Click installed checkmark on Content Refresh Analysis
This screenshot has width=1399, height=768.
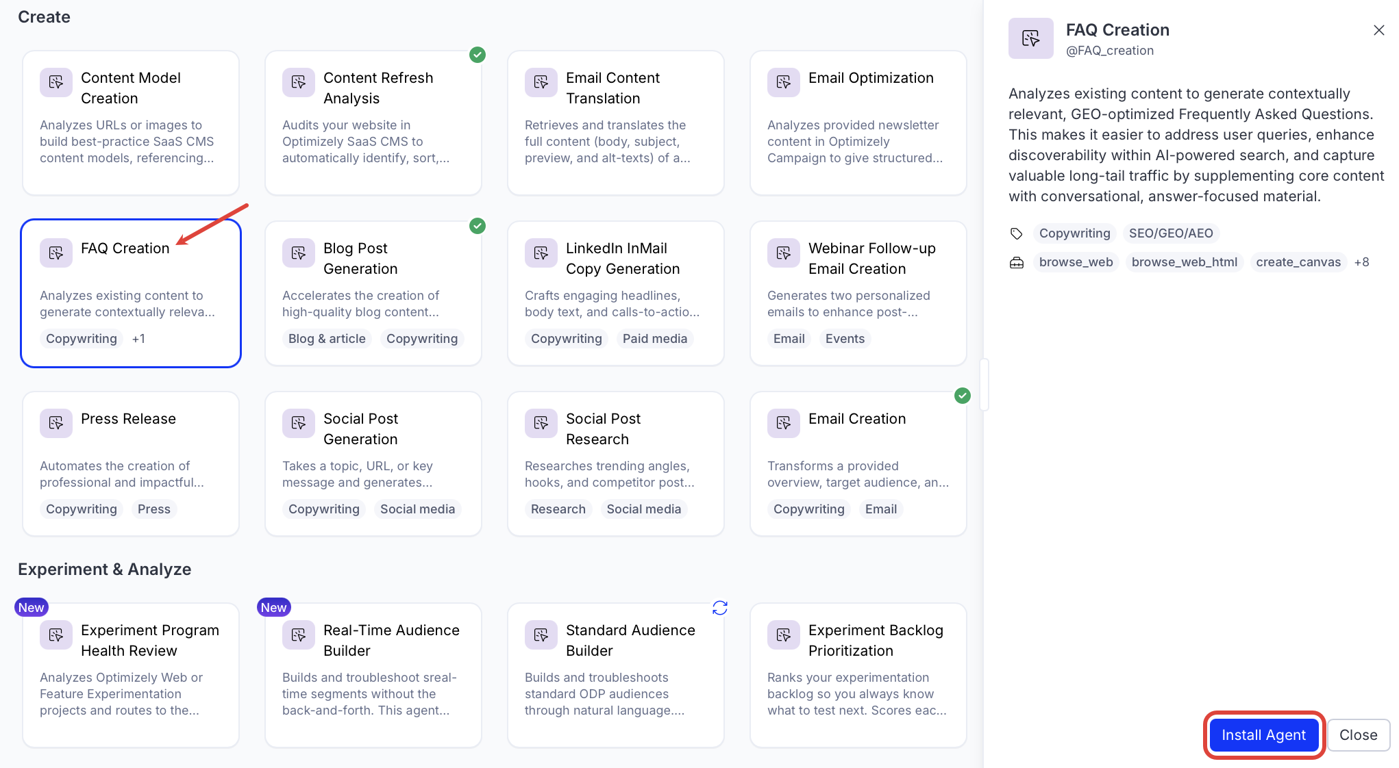click(478, 55)
